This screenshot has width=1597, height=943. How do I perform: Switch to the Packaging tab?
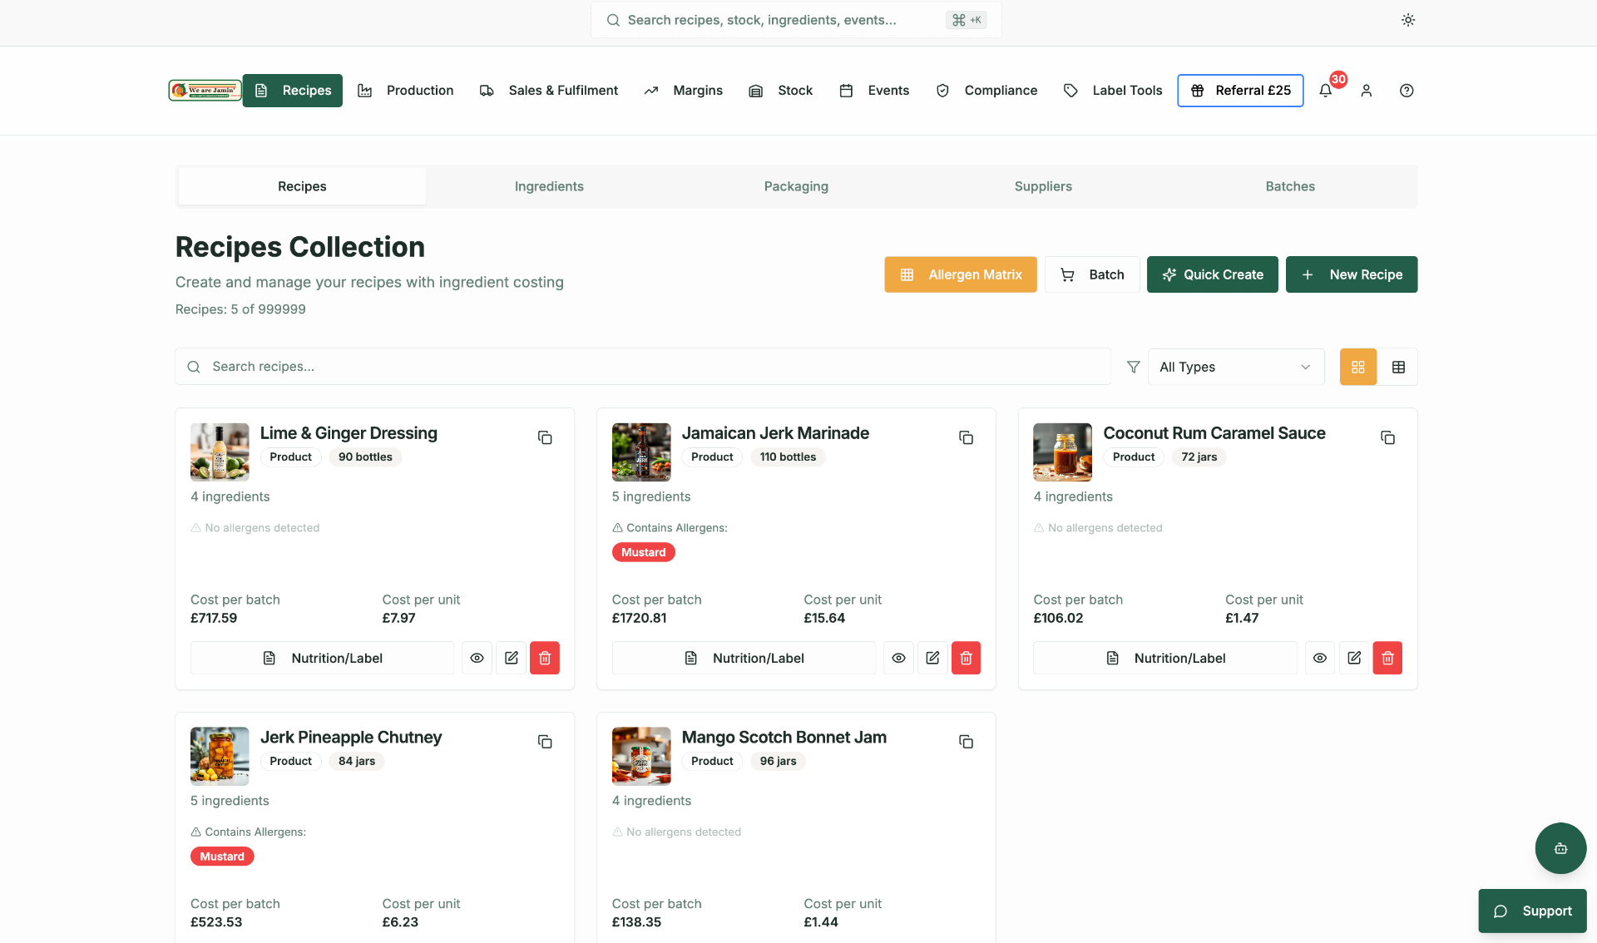coord(796,186)
